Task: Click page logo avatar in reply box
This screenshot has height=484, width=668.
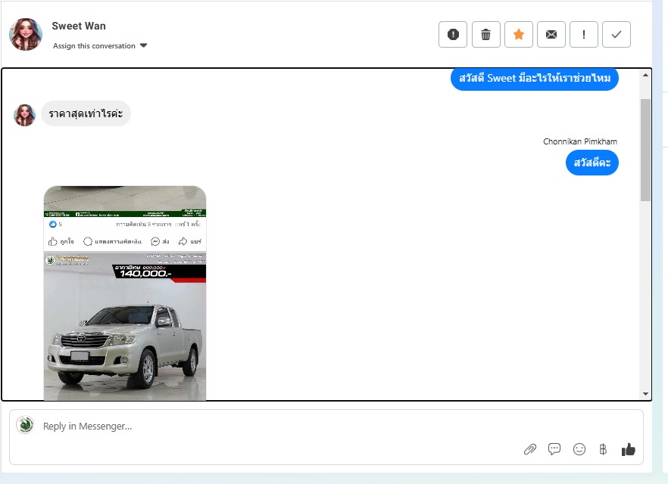Action: [25, 425]
